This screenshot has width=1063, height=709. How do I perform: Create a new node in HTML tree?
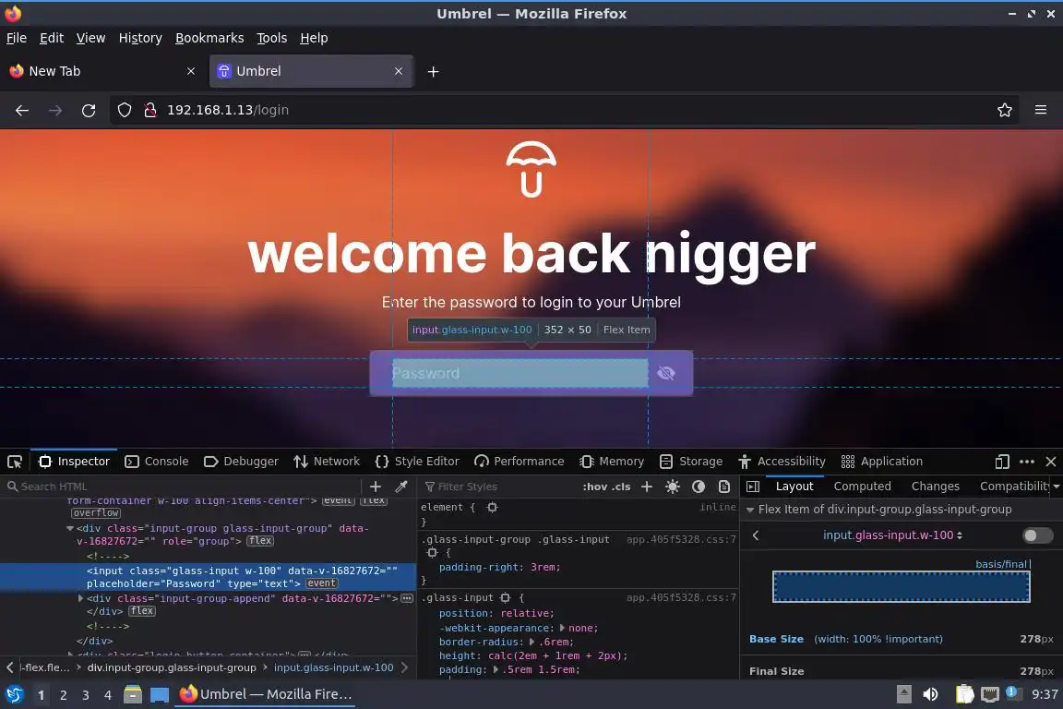(375, 487)
